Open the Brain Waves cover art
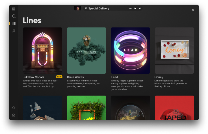208x134 pixels. point(86,51)
